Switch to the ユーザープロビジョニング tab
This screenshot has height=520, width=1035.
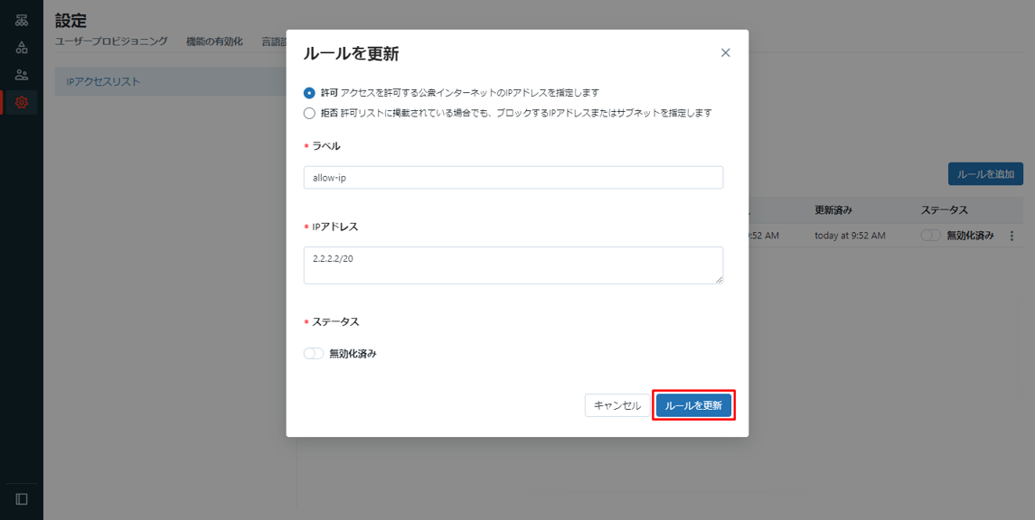click(111, 42)
